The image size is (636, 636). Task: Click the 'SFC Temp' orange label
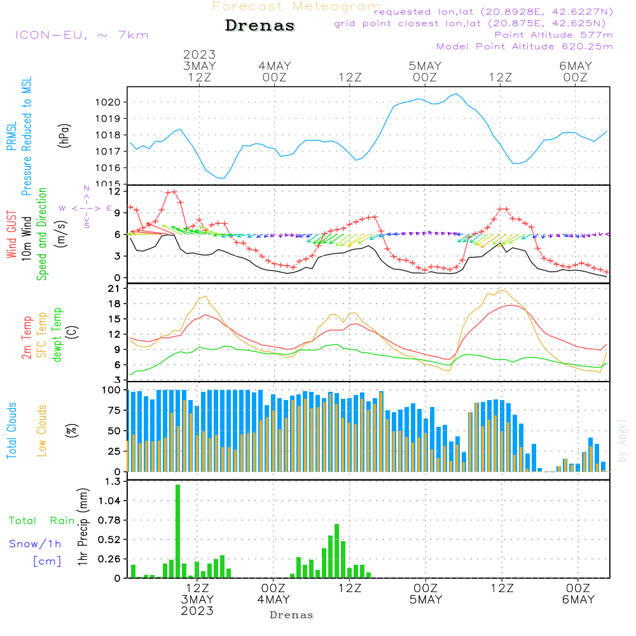pos(42,335)
